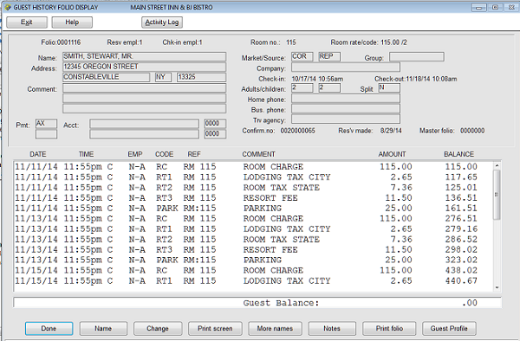Click the first Acct field
Screen dimensions: 520x341
(x=144, y=124)
